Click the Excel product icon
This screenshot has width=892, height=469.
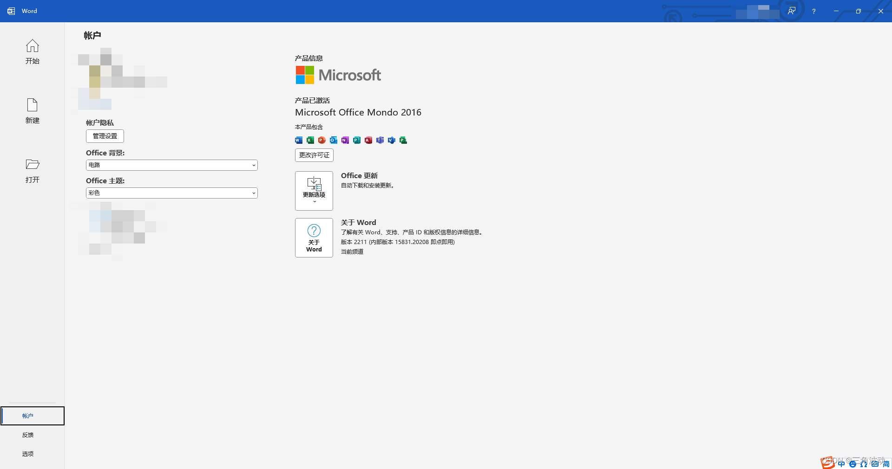point(310,140)
